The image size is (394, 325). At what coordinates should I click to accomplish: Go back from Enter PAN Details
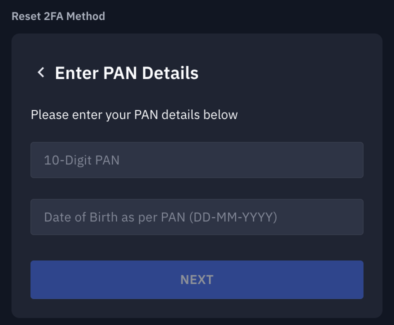pos(41,73)
